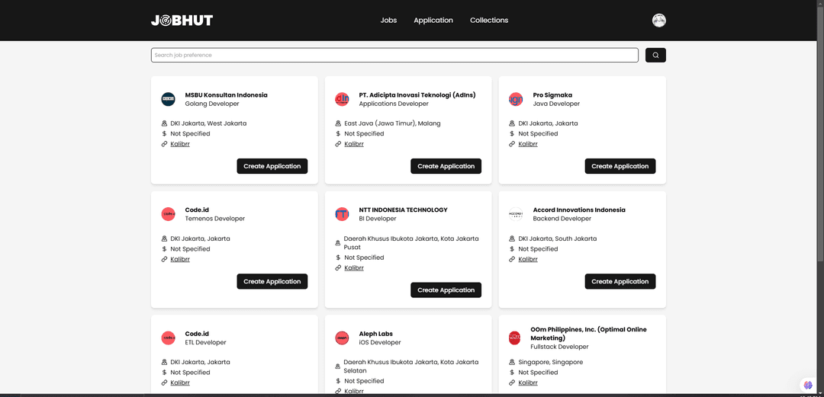This screenshot has width=824, height=397.
Task: Click location icon beside Singapore, Singapore
Action: 512,363
